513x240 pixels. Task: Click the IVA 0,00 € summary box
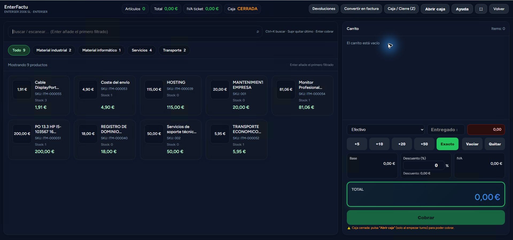pyautogui.click(x=479, y=166)
